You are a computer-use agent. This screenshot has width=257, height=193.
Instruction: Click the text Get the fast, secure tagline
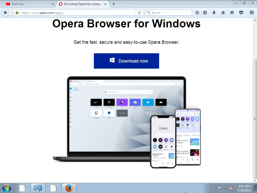pos(126,42)
